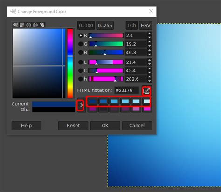221x192 pixels.
Task: Decrease the B value with down arrow
Action: pyautogui.click(x=149, y=55)
